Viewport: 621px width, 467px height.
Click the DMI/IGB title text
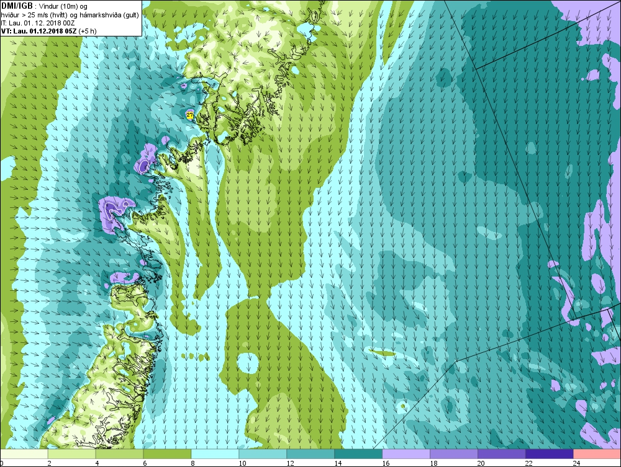coord(17,6)
